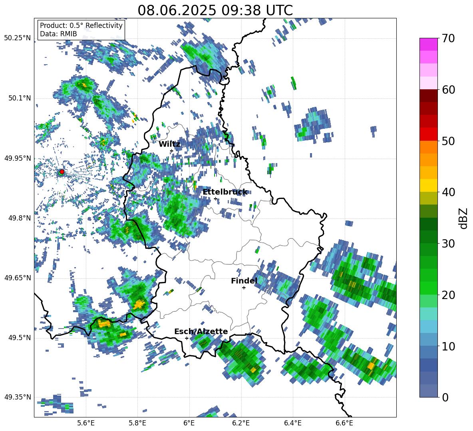Click the 6°E longitude label

click(x=189, y=423)
